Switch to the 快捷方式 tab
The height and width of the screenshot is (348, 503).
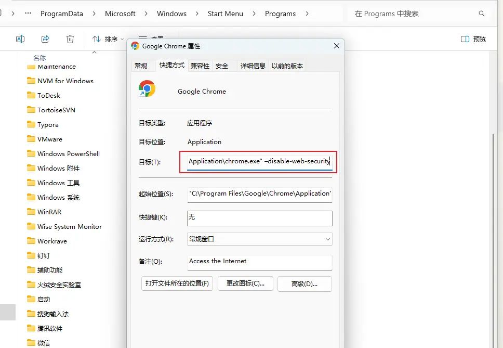point(172,65)
